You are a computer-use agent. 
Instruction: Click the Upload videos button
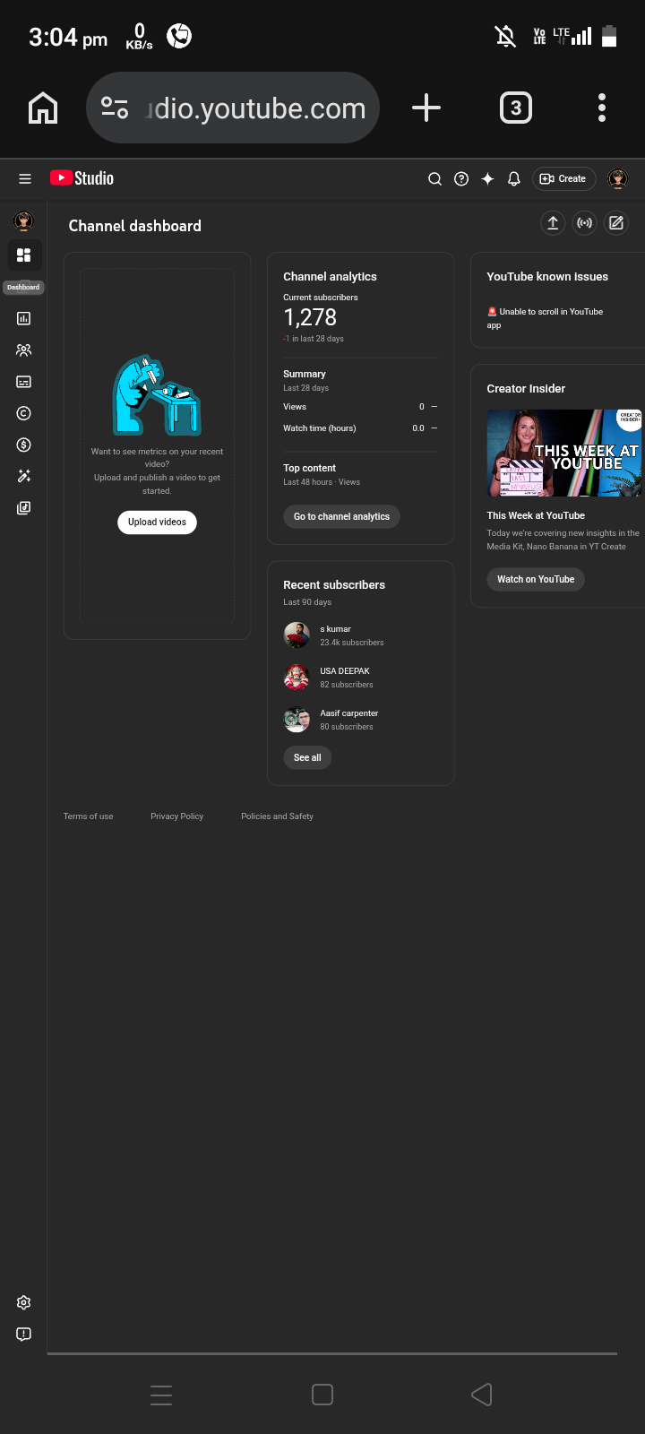point(157,522)
